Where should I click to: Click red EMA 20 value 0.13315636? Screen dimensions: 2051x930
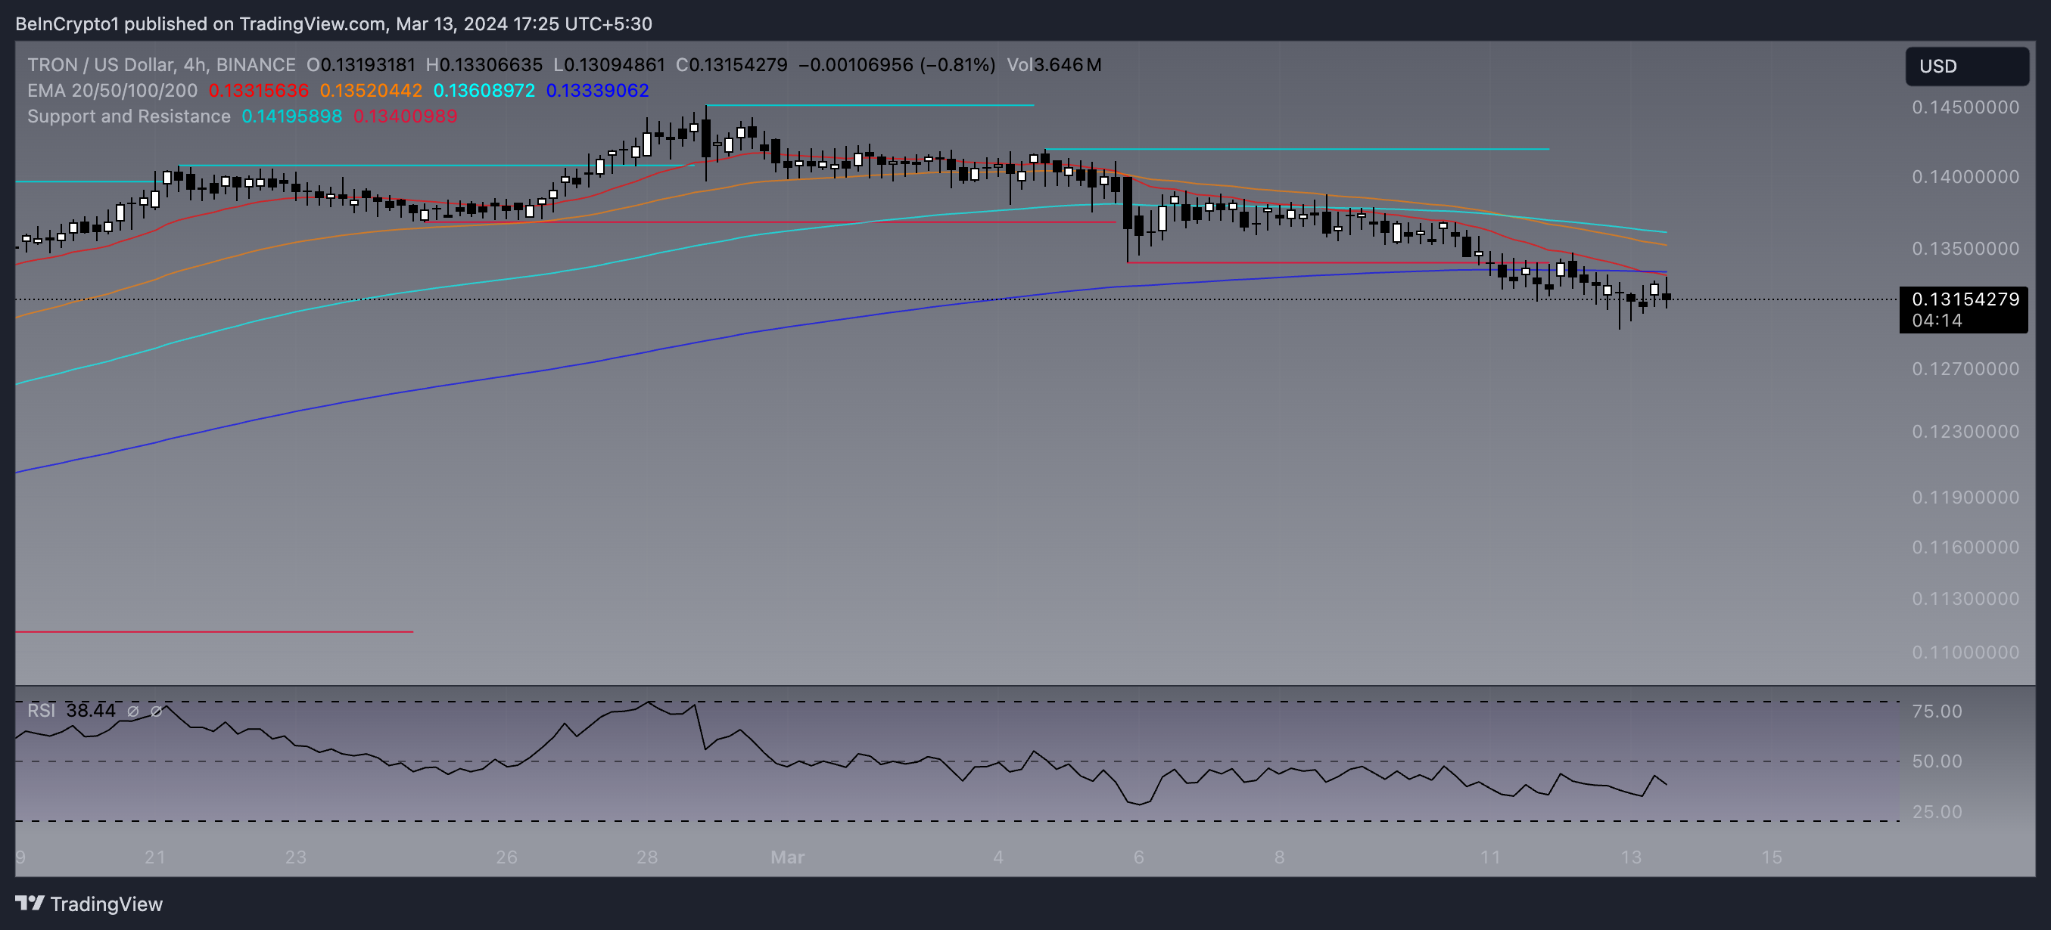[x=258, y=91]
